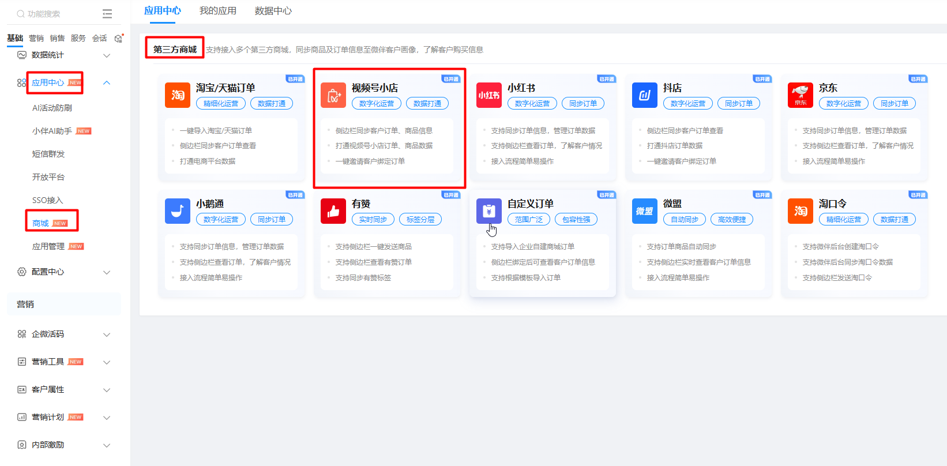947x466 pixels.
Task: Expand the 内部激励 menu chevron
Action: point(107,445)
